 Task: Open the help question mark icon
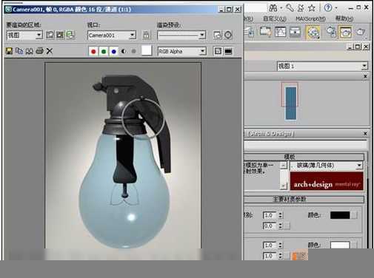[x=328, y=8]
